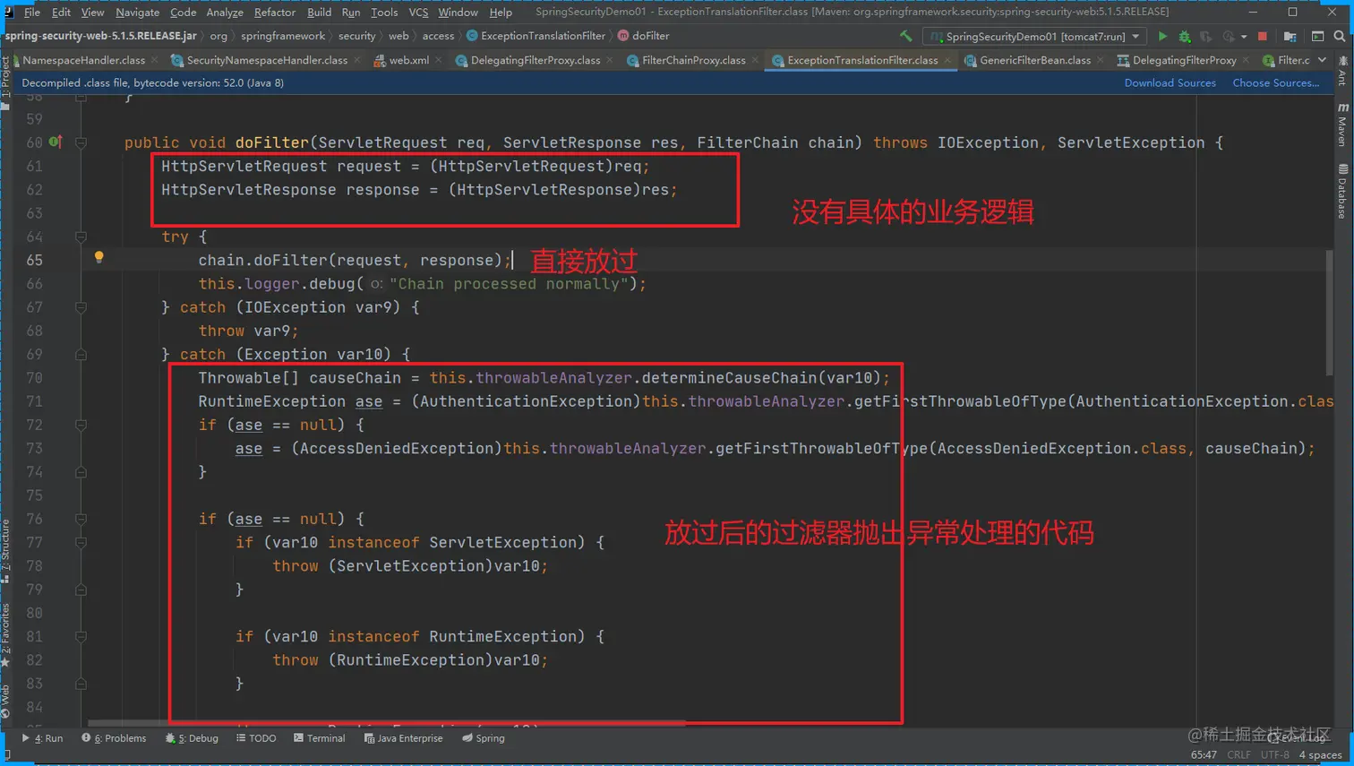1354x766 pixels.
Task: Click 4 spaces indent setting in status bar
Action: pyautogui.click(x=1320, y=755)
